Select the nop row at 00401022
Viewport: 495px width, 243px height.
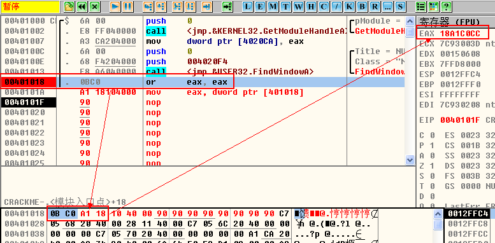pos(203,133)
